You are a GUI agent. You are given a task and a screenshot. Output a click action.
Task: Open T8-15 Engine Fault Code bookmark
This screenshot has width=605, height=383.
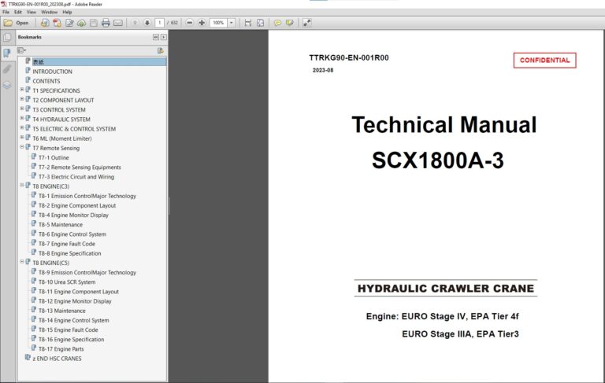(69, 330)
